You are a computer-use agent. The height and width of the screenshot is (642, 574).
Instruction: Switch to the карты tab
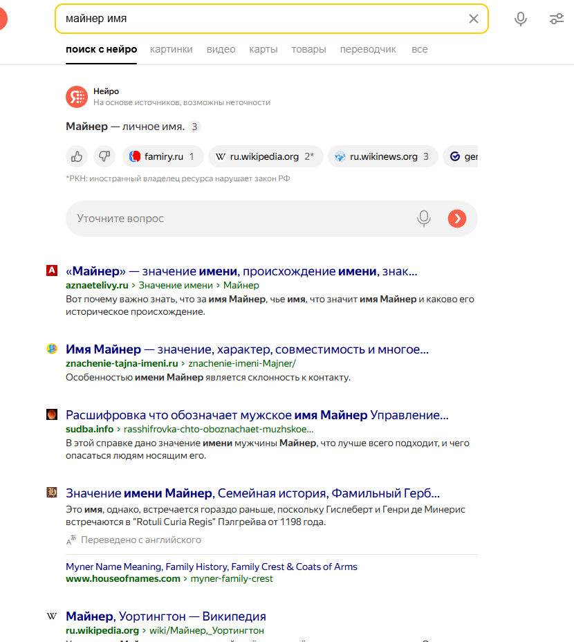[263, 50]
